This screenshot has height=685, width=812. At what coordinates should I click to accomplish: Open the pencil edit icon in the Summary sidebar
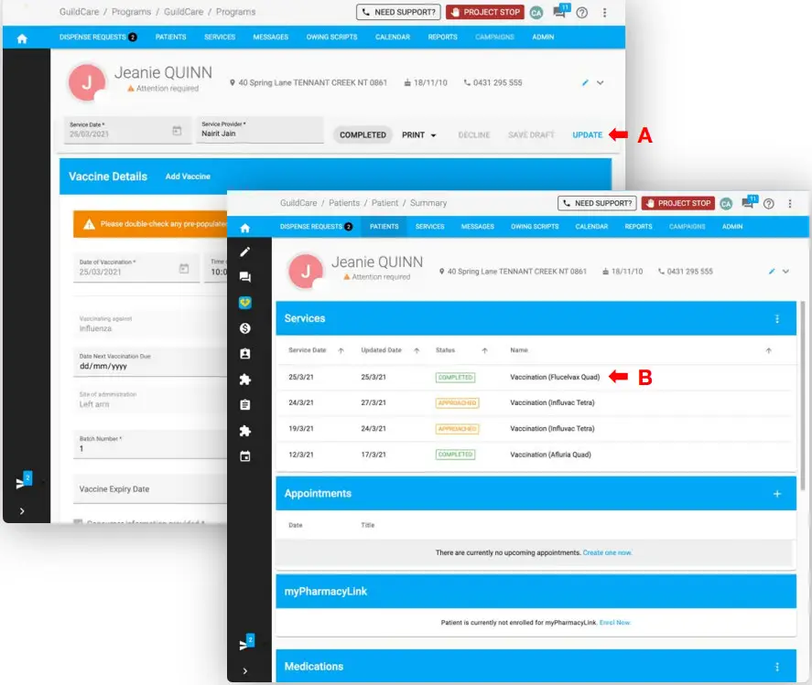pyautogui.click(x=245, y=252)
